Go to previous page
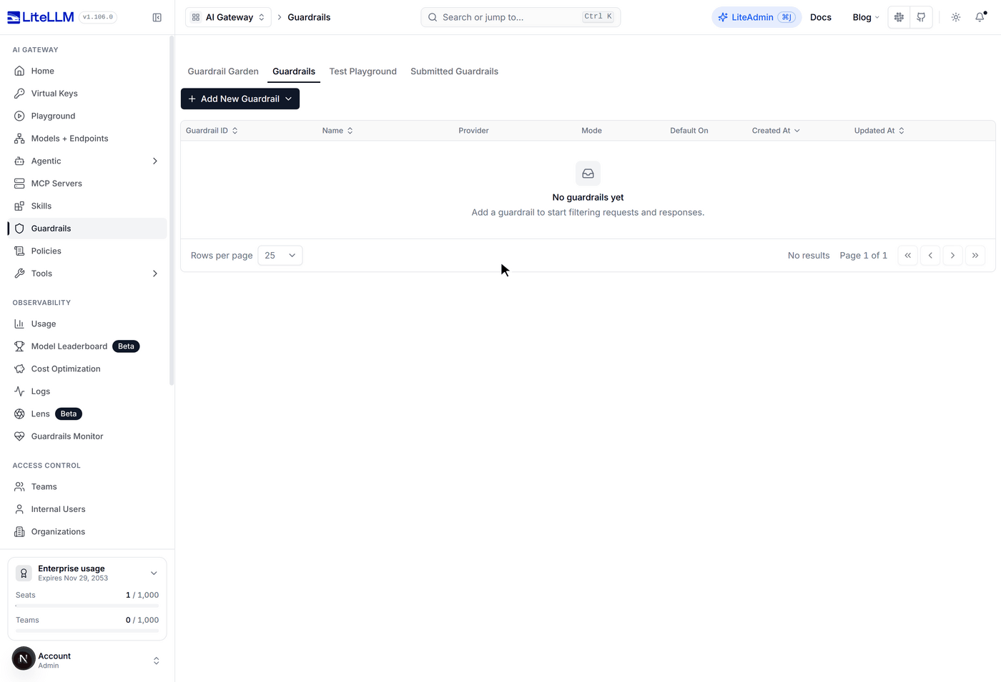The image size is (1001, 682). [x=930, y=255]
